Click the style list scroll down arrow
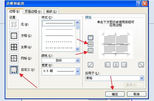 click(x=78, y=49)
